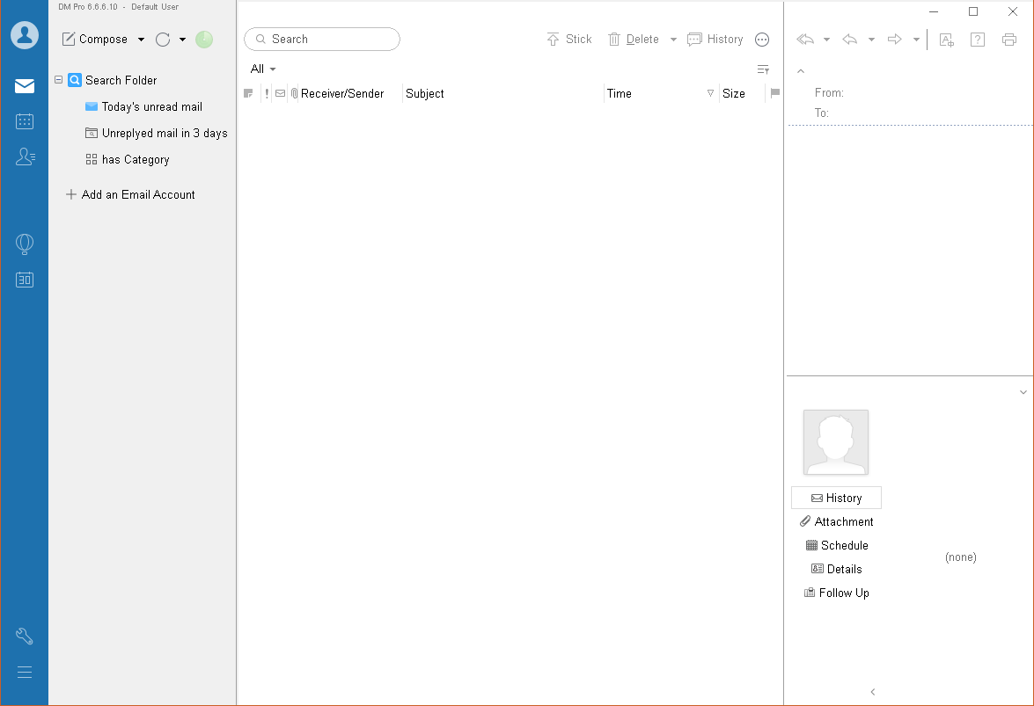Viewport: 1034px width, 706px height.
Task: Click the History toolbar button
Action: click(x=715, y=40)
